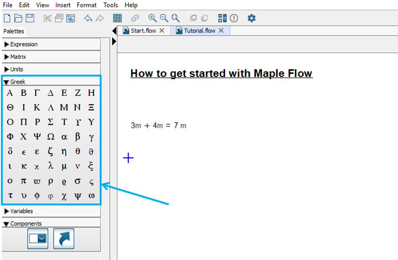Collapse the Components palette
Screen dimensions: 398x260
(51, 224)
